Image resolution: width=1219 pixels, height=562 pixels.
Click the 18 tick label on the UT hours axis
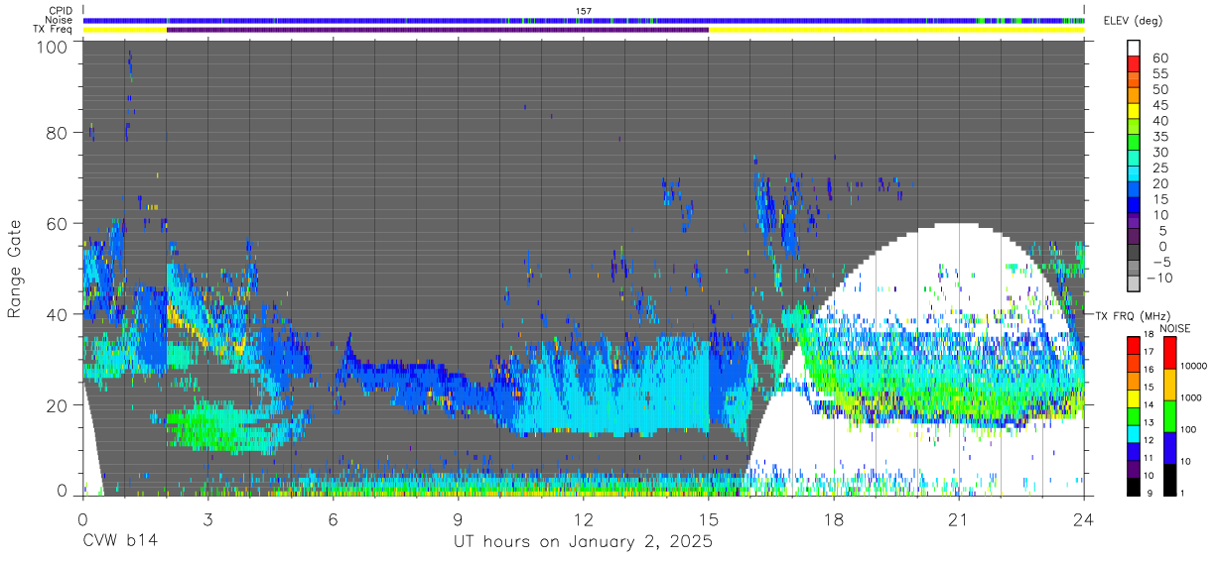[x=833, y=519]
